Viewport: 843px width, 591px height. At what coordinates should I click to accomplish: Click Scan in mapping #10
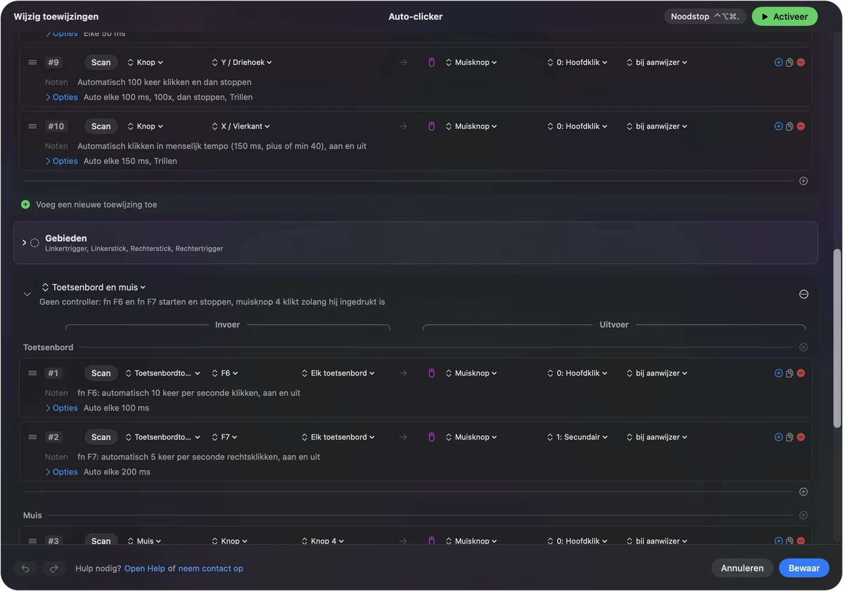(101, 127)
